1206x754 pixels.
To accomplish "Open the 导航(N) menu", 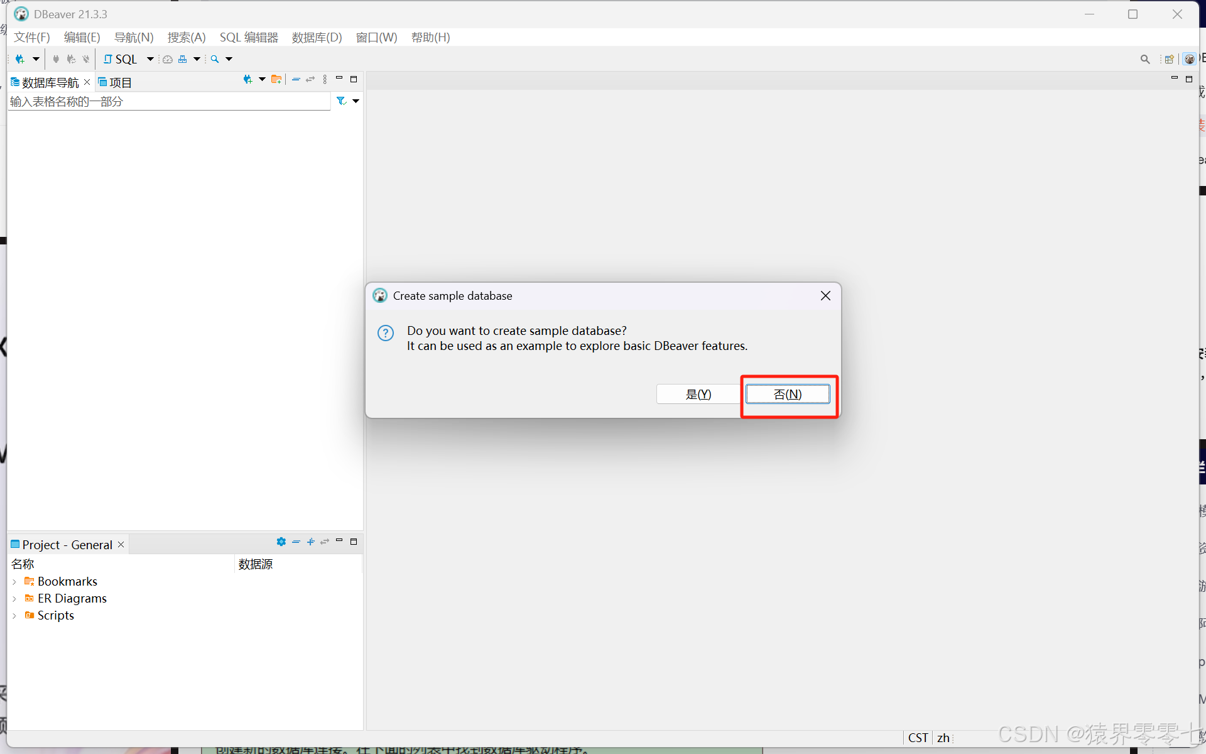I will [134, 38].
